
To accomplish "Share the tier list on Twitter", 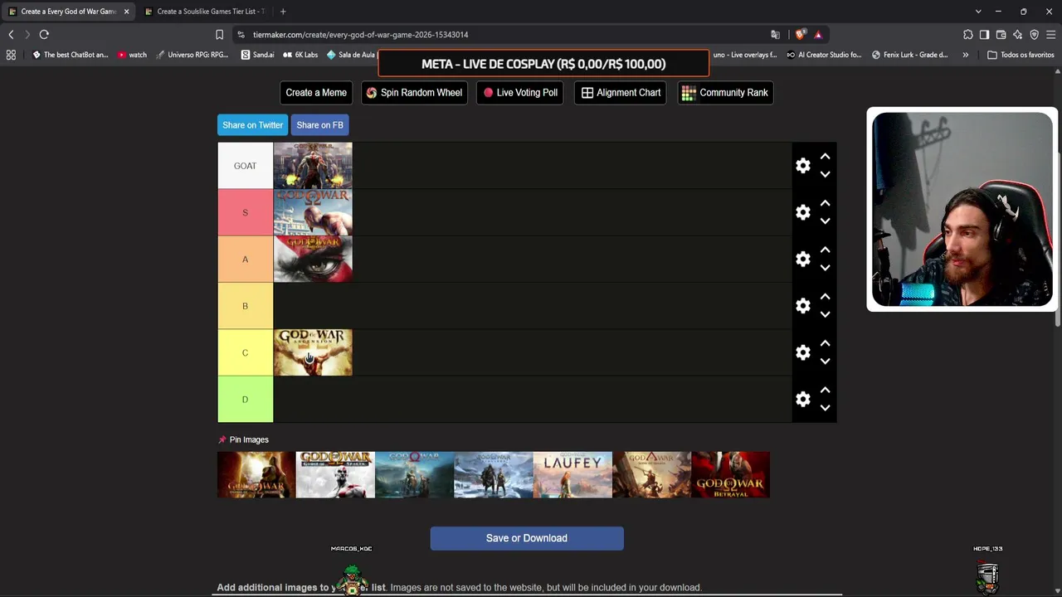I will point(252,125).
